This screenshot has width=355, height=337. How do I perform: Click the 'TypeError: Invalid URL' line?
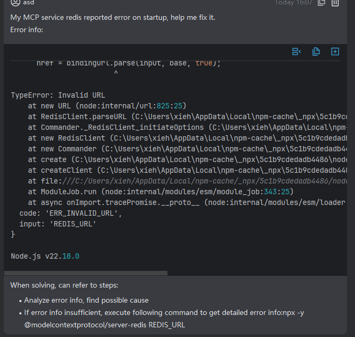click(x=58, y=95)
